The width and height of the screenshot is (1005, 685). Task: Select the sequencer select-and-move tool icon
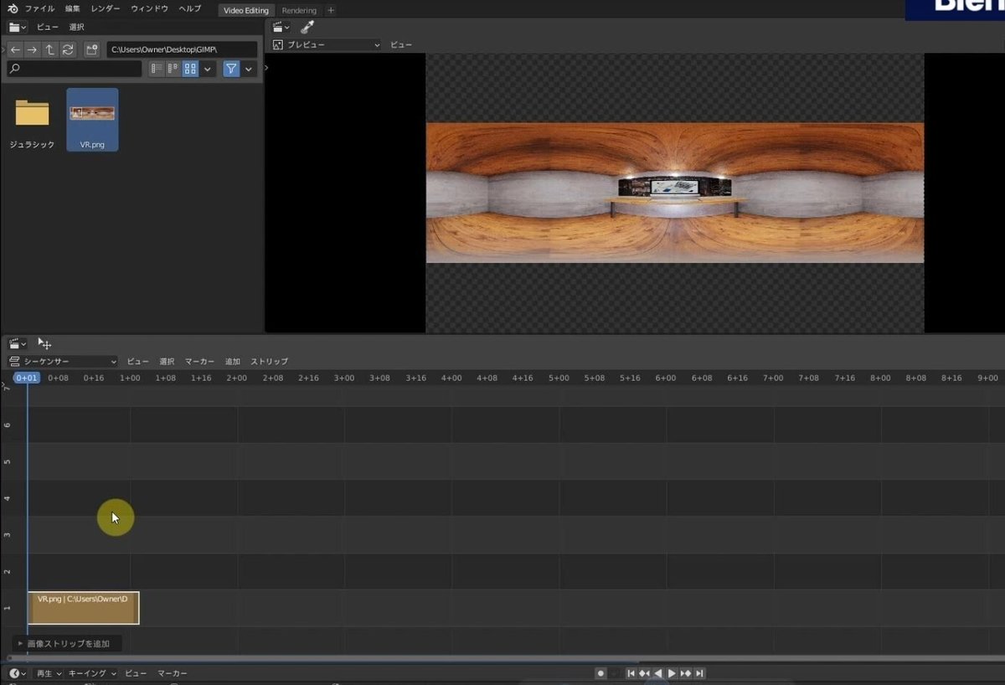pos(45,343)
